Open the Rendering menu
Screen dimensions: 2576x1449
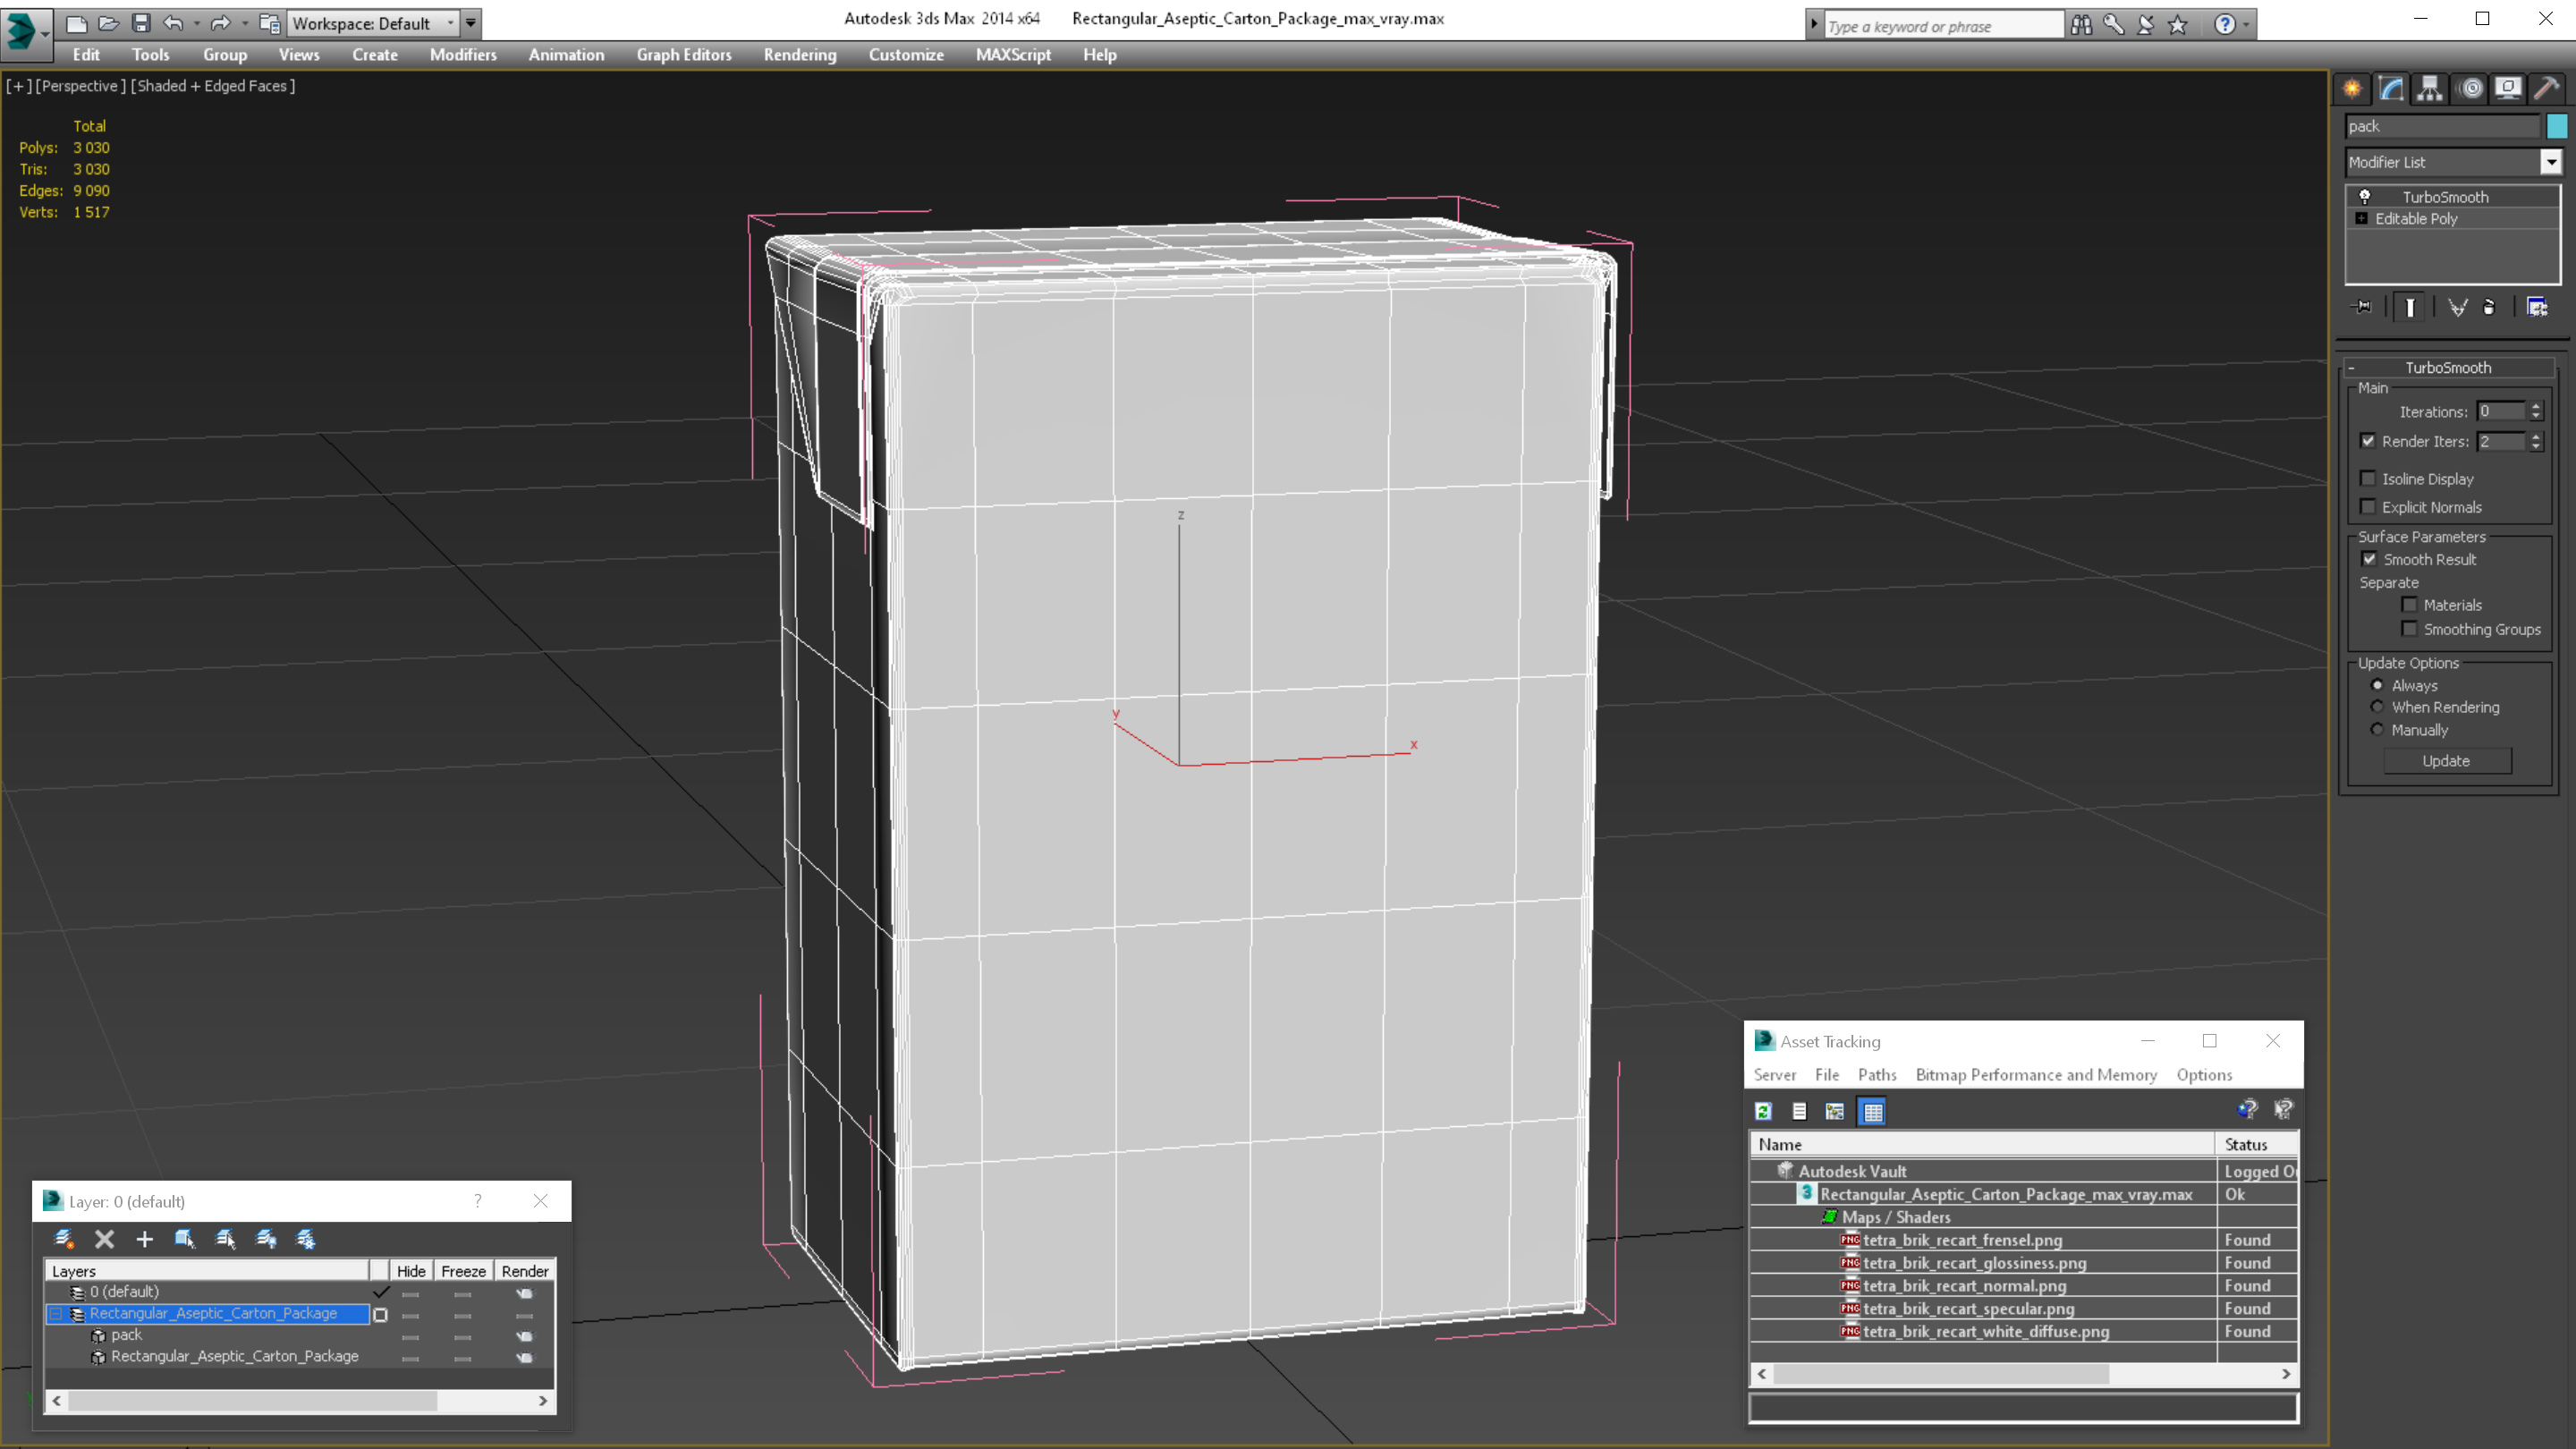click(799, 55)
